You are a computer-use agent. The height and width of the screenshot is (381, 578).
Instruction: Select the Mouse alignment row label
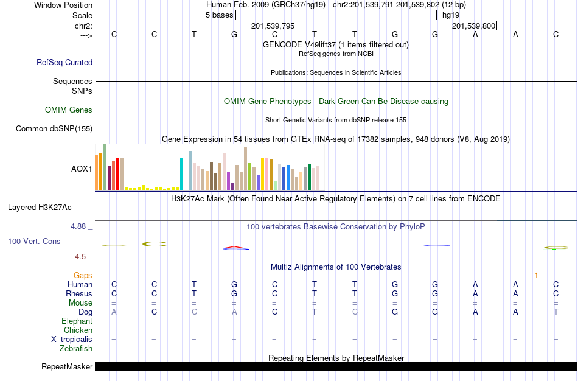pyautogui.click(x=80, y=303)
